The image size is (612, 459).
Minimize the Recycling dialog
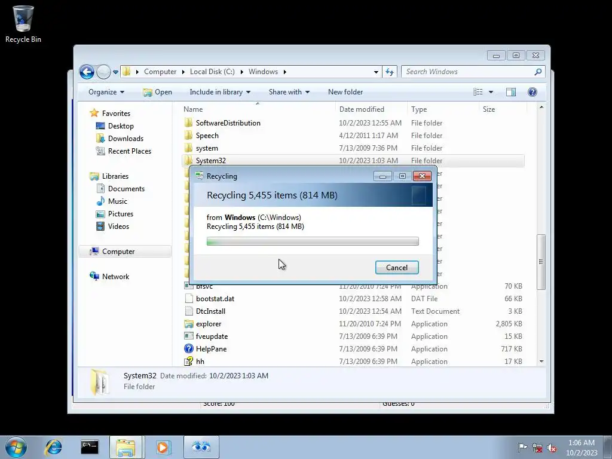tap(382, 176)
